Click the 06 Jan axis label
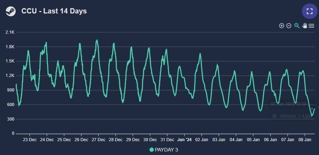 270,140
